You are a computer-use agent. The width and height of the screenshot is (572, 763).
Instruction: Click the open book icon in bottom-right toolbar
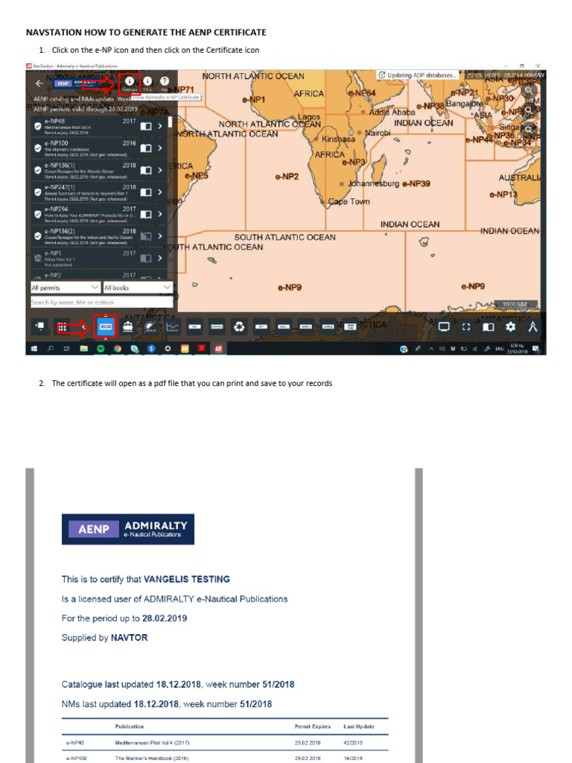489,326
